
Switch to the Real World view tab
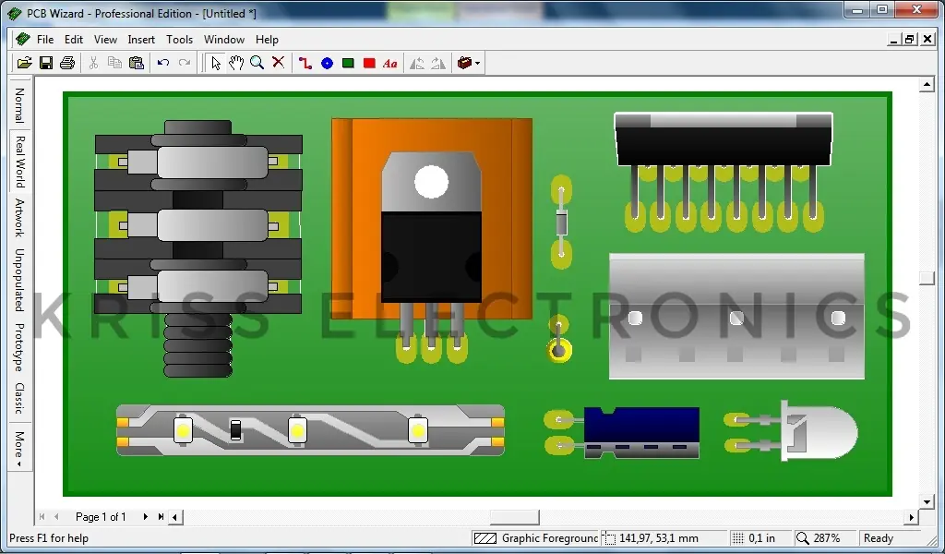tap(20, 162)
